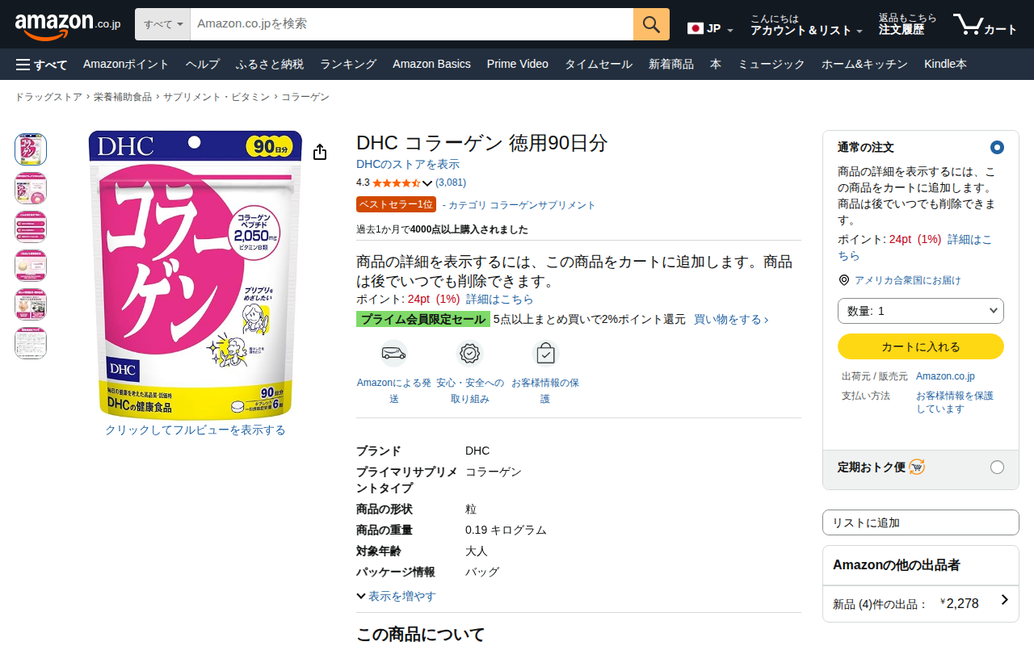Open the 返品もこちら 注文履歴 link
The width and height of the screenshot is (1034, 646).
pos(908,24)
